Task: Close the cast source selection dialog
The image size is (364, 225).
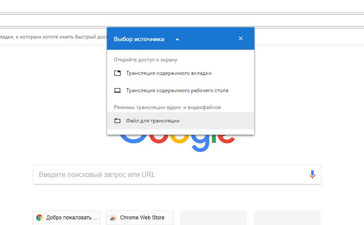Action: [240, 39]
